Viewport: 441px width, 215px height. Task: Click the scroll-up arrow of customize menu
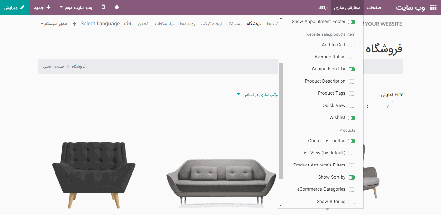point(280,18)
